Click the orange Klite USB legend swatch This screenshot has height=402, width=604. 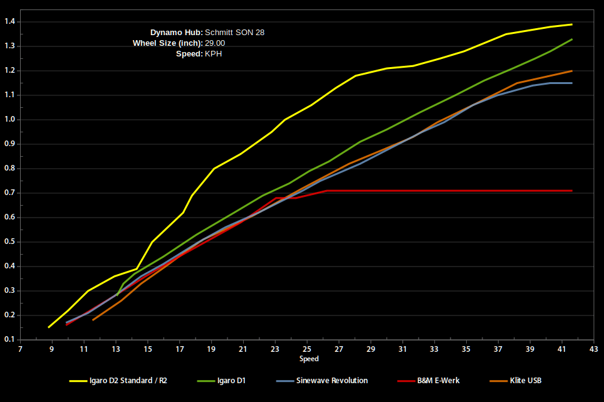499,381
